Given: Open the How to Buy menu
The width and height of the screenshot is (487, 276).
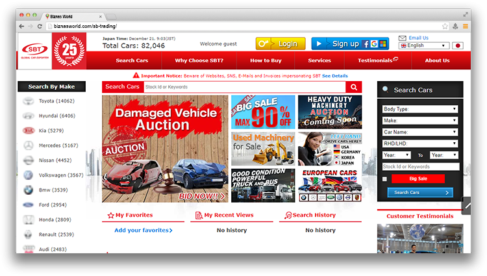Looking at the screenshot, I should coord(266,60).
